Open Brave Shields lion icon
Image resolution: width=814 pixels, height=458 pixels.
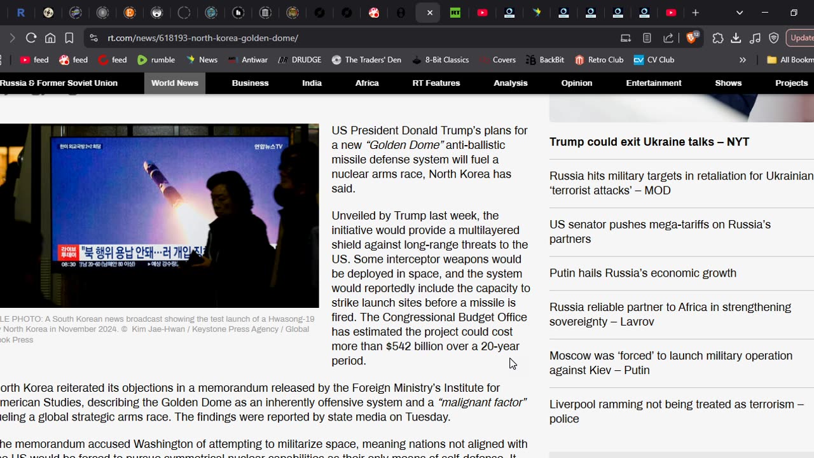[692, 38]
